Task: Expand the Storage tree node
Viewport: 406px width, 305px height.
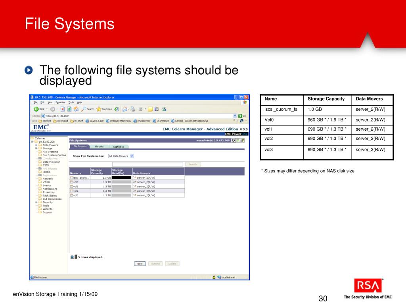Action: pyautogui.click(x=36, y=149)
